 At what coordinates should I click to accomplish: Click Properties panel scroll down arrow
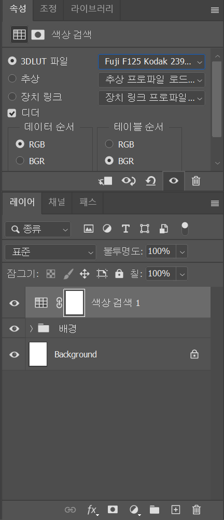(x=217, y=163)
